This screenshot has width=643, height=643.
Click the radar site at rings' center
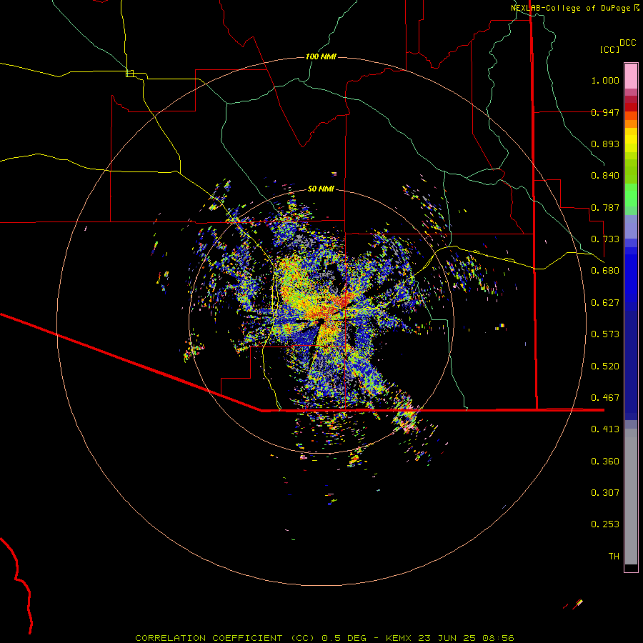pos(321,321)
